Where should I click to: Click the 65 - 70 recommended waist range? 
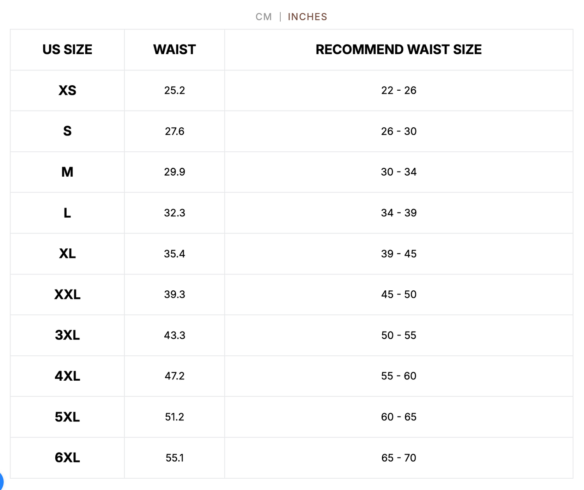click(x=399, y=458)
